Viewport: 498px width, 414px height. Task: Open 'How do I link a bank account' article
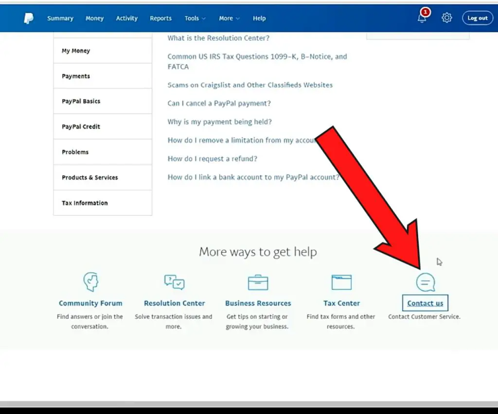point(253,177)
